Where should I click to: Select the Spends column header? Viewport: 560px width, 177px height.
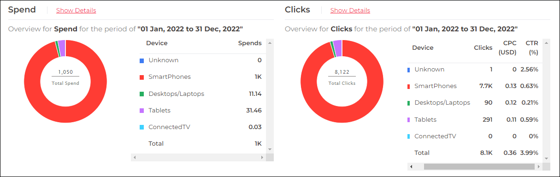[x=250, y=43]
